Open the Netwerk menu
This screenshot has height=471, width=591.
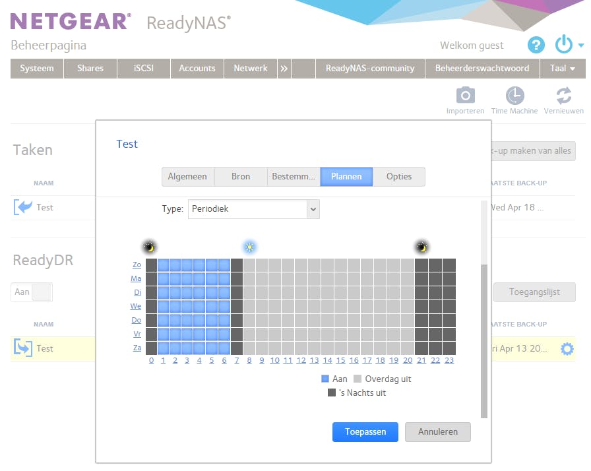pyautogui.click(x=251, y=68)
